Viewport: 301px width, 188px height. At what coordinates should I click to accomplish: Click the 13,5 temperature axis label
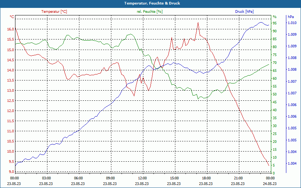point(11,80)
